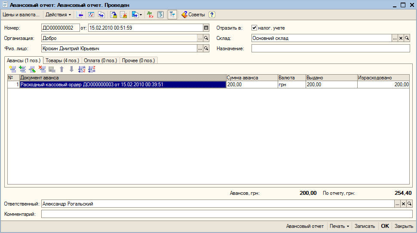Click into the Назначение field
The width and height of the screenshot is (417, 233).
331,48
